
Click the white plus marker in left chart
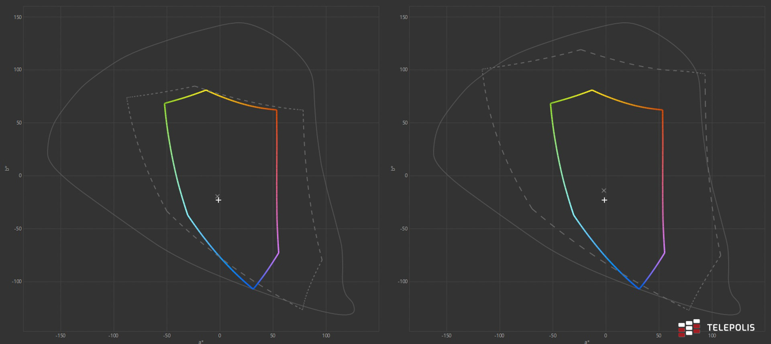tap(218, 200)
